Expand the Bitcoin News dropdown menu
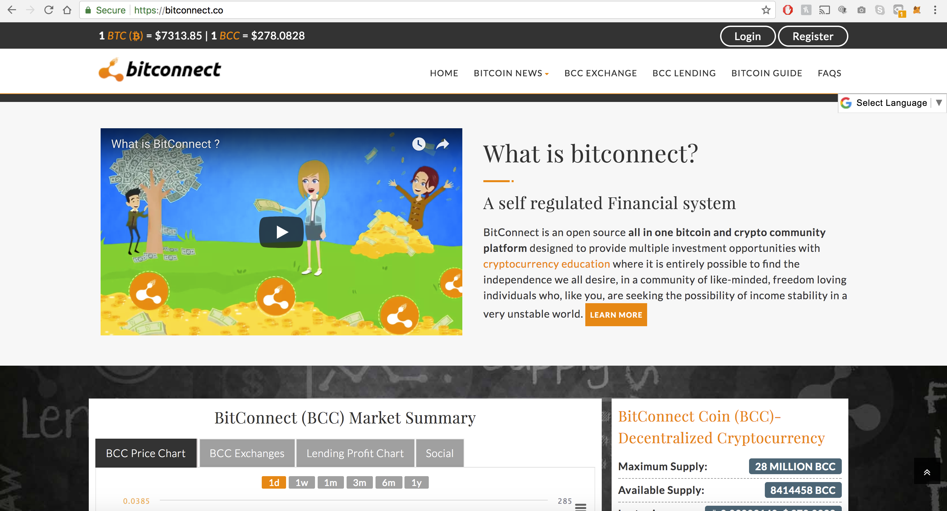The image size is (947, 511). 511,73
